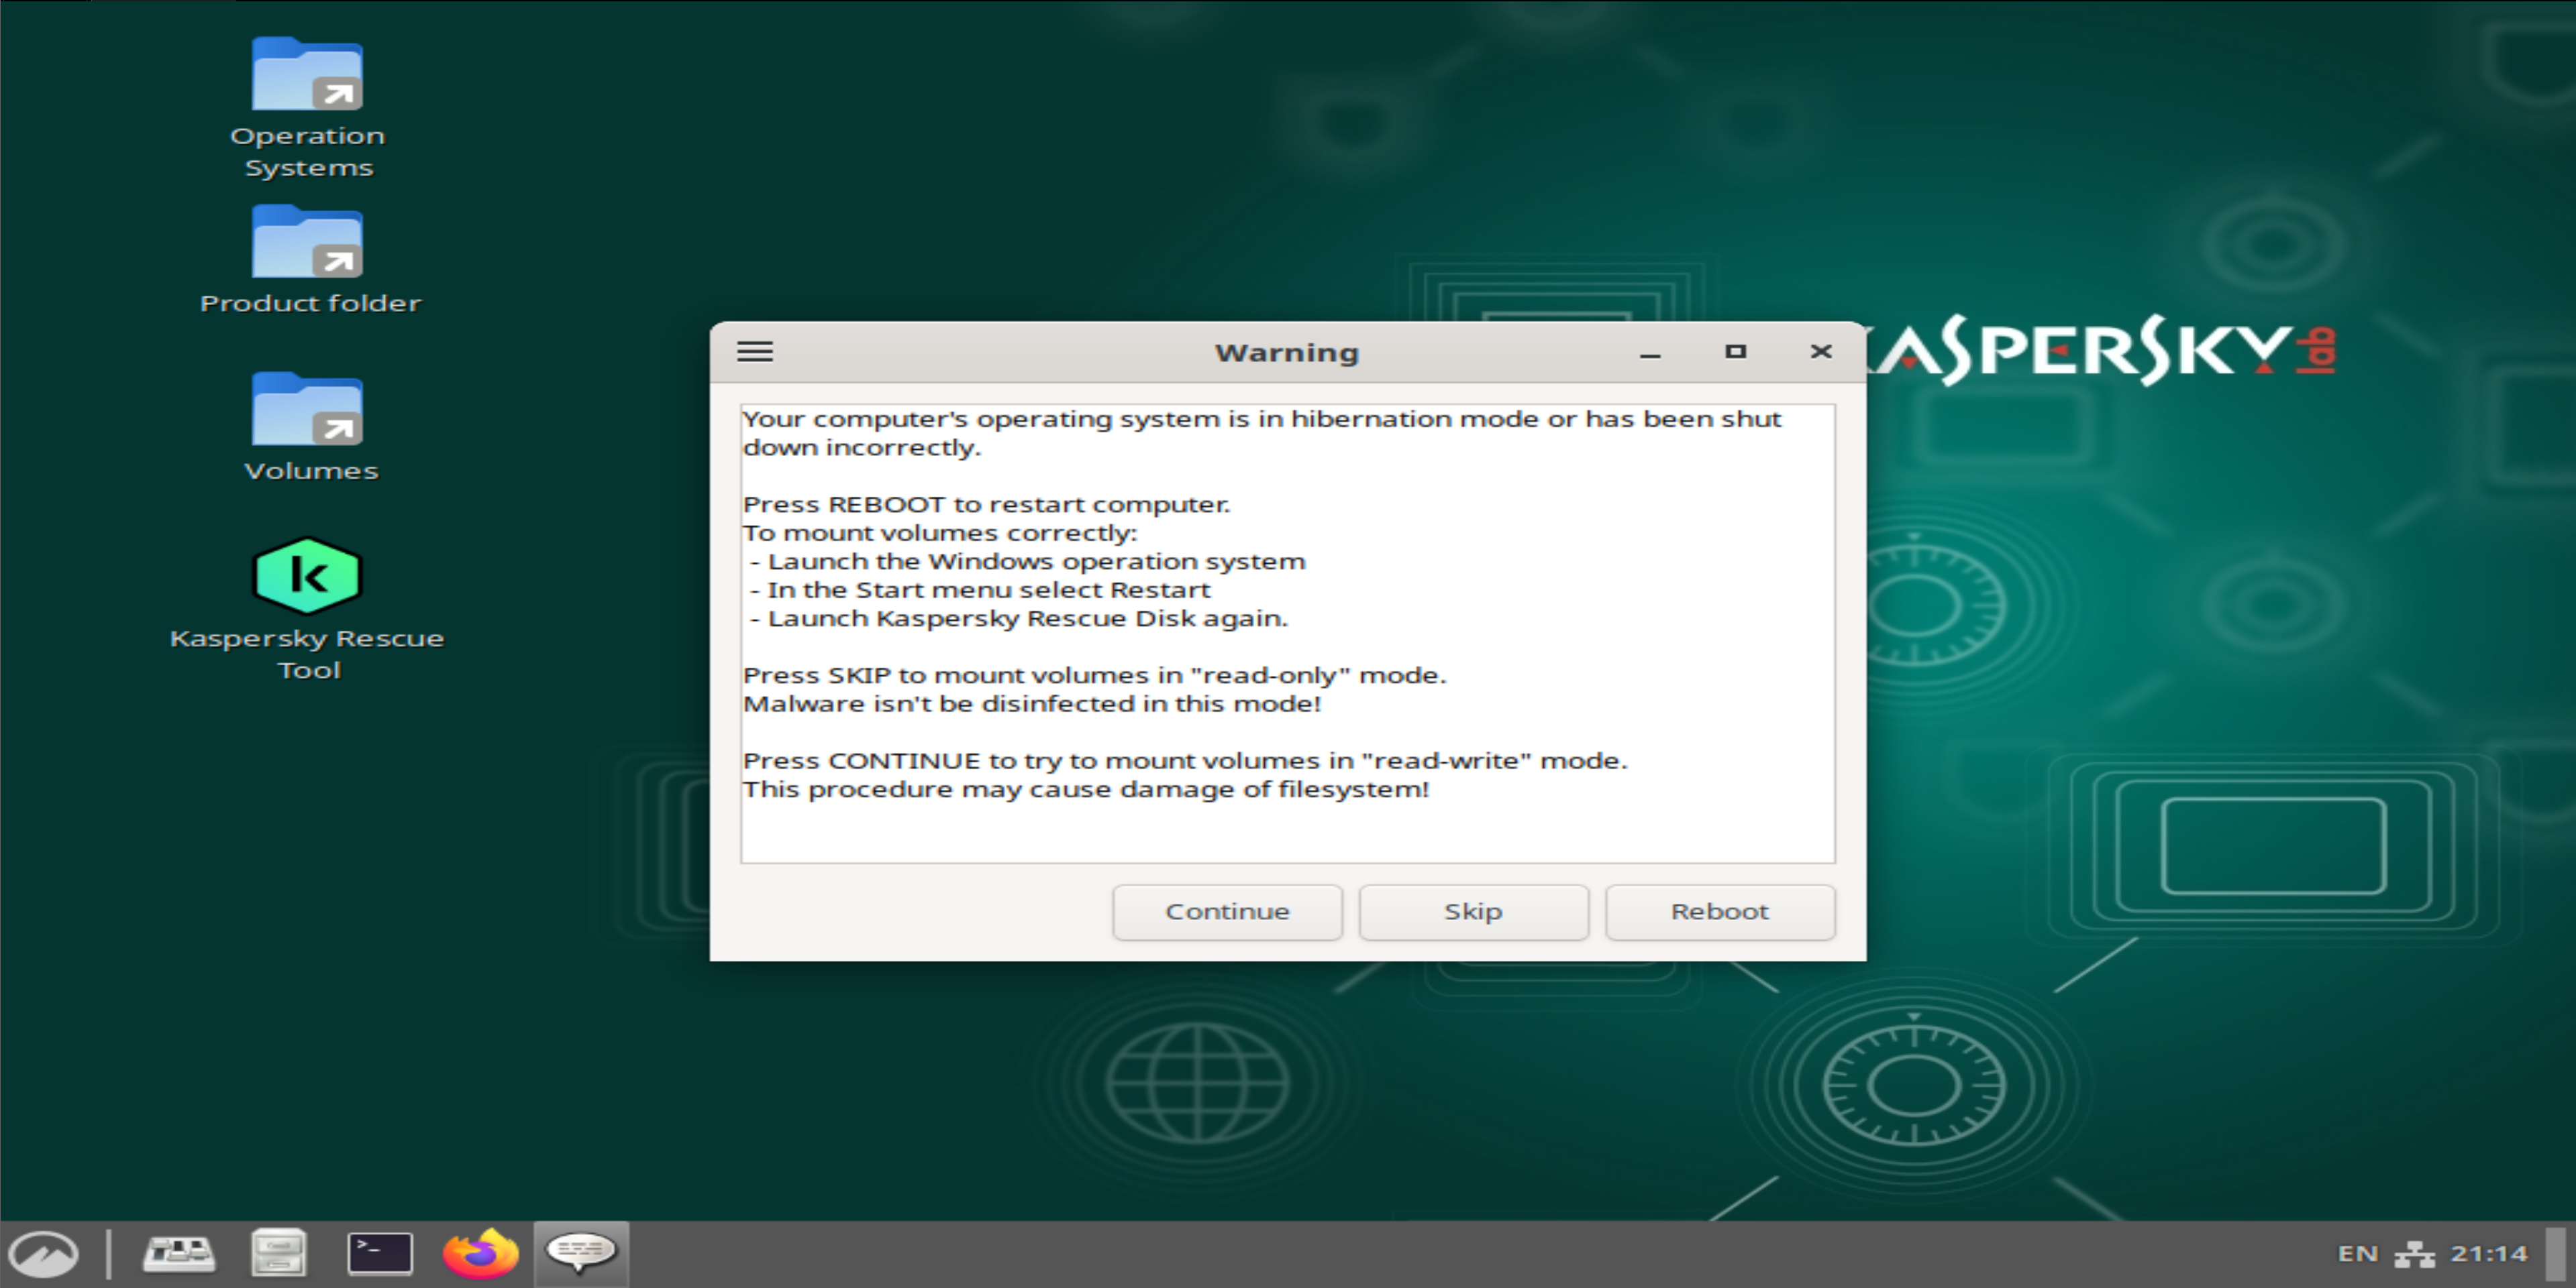Select the Warning dialog taskbar entry
The width and height of the screenshot is (2576, 1288).
pyautogui.click(x=581, y=1253)
